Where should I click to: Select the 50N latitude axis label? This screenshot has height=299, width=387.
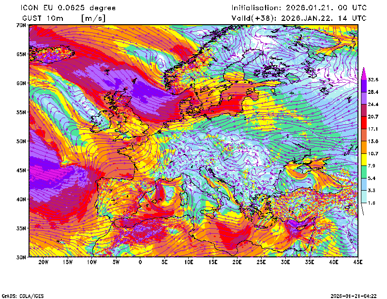click(x=20, y=141)
